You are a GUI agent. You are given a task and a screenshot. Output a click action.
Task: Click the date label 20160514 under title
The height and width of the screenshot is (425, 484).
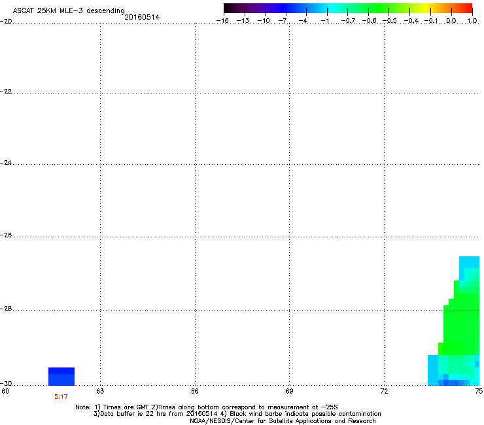pos(142,17)
